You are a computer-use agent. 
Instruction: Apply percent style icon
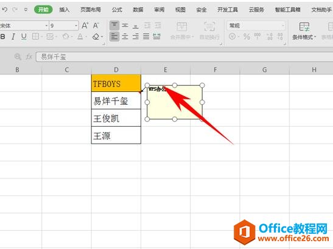pos(247,37)
